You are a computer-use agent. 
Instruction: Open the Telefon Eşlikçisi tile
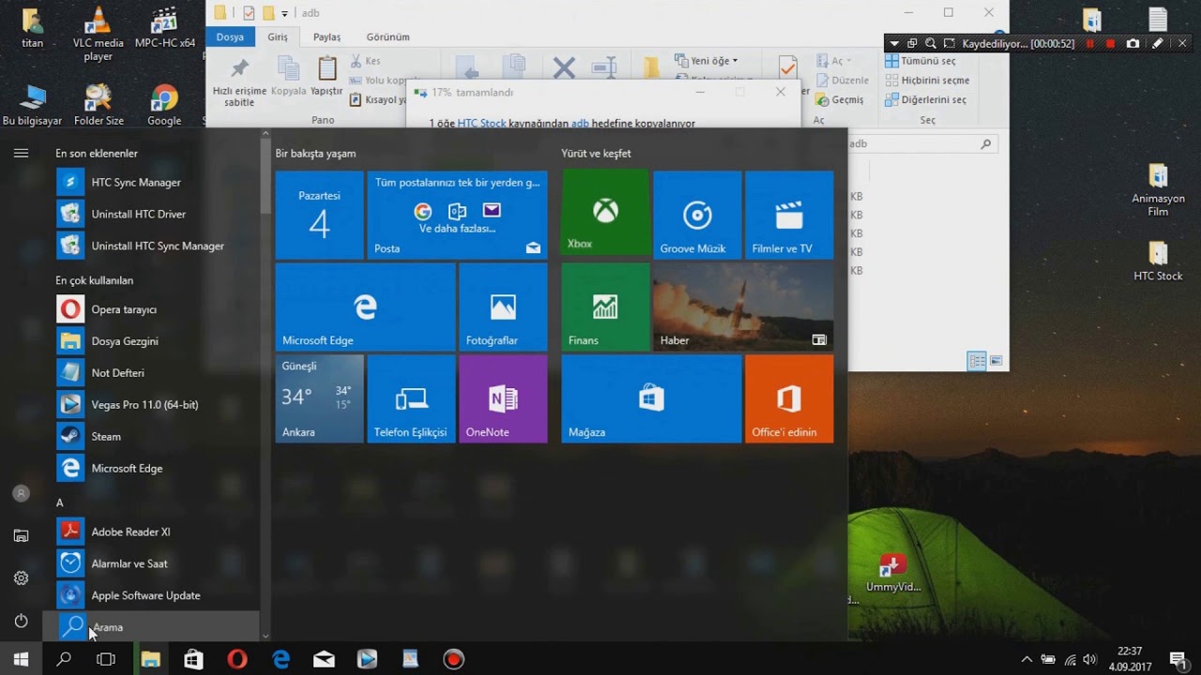[411, 398]
